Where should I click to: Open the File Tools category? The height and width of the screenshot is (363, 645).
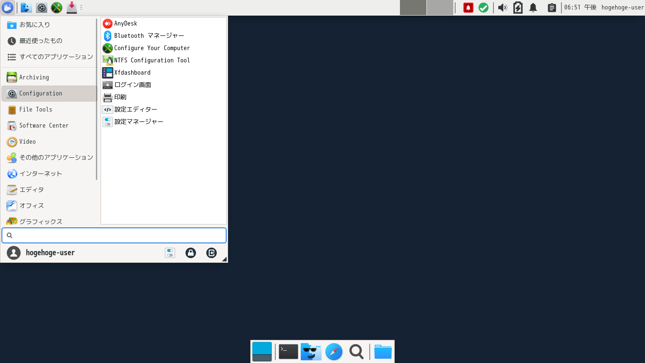pos(49,110)
